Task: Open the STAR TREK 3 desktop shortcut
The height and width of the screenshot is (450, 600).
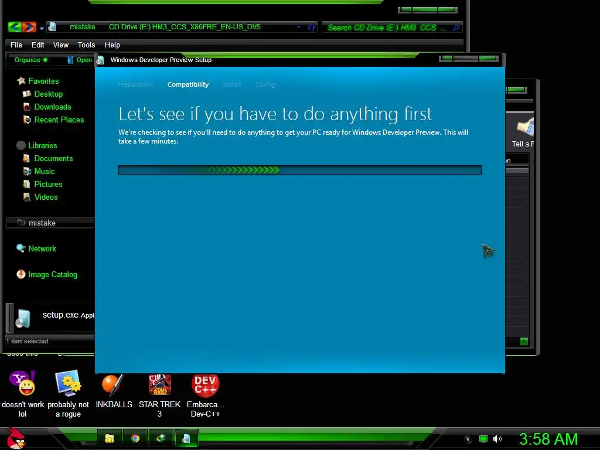Action: (x=159, y=396)
